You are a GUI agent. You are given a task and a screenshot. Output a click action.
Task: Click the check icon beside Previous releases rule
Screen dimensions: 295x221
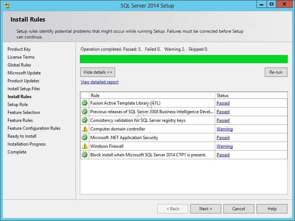click(84, 111)
